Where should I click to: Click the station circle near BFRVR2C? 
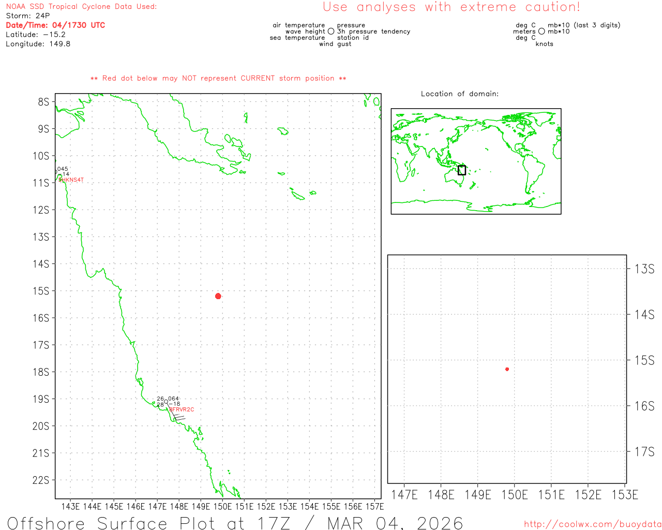[166, 402]
